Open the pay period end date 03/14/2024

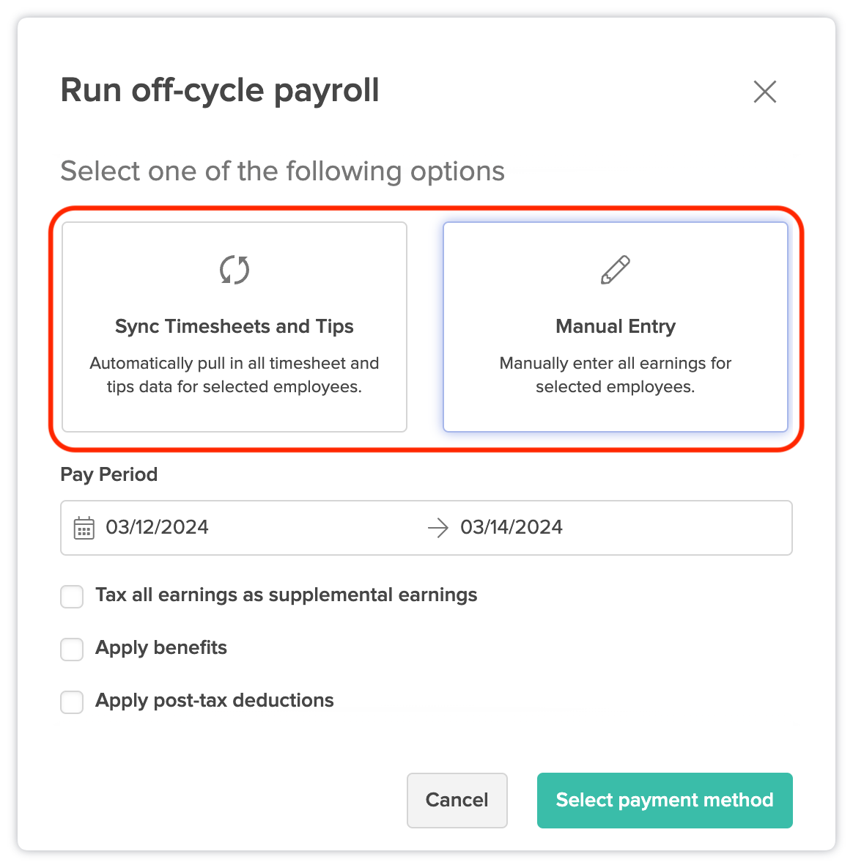pyautogui.click(x=511, y=527)
